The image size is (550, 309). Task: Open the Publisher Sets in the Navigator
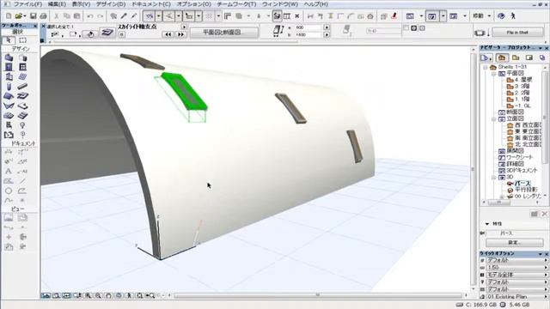coord(542,58)
